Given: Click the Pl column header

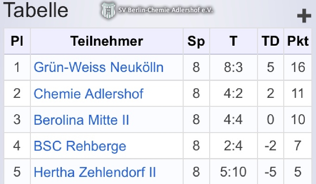Looking at the screenshot, I should (x=17, y=41).
